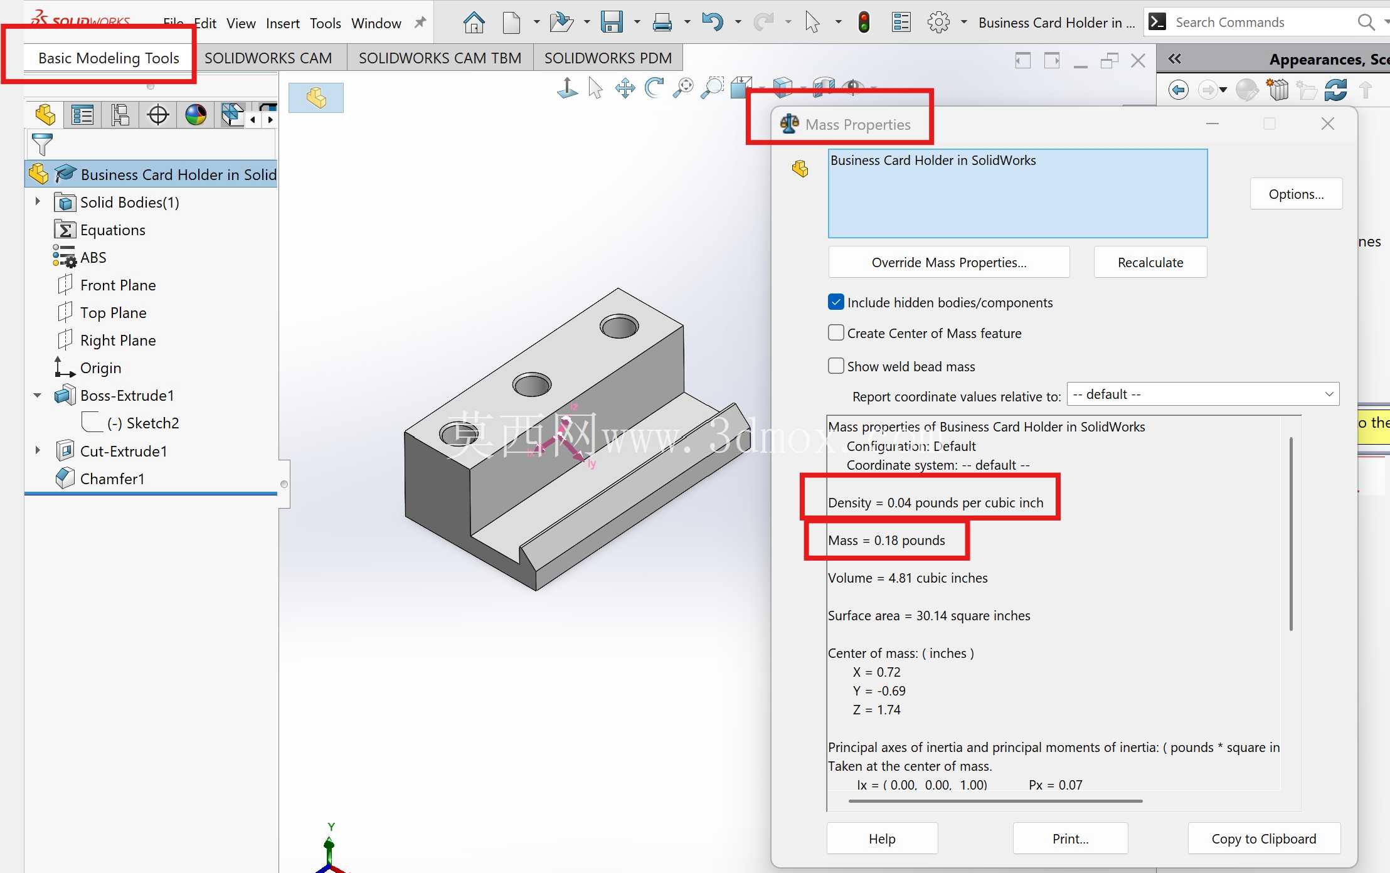The width and height of the screenshot is (1390, 873).
Task: Save the part with the floppy icon
Action: [x=612, y=23]
